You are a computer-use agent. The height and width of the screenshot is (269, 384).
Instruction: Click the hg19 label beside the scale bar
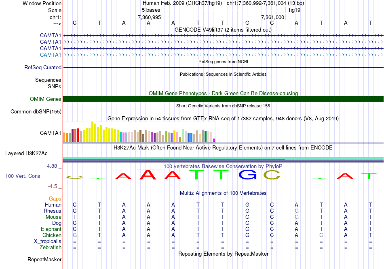point(295,10)
